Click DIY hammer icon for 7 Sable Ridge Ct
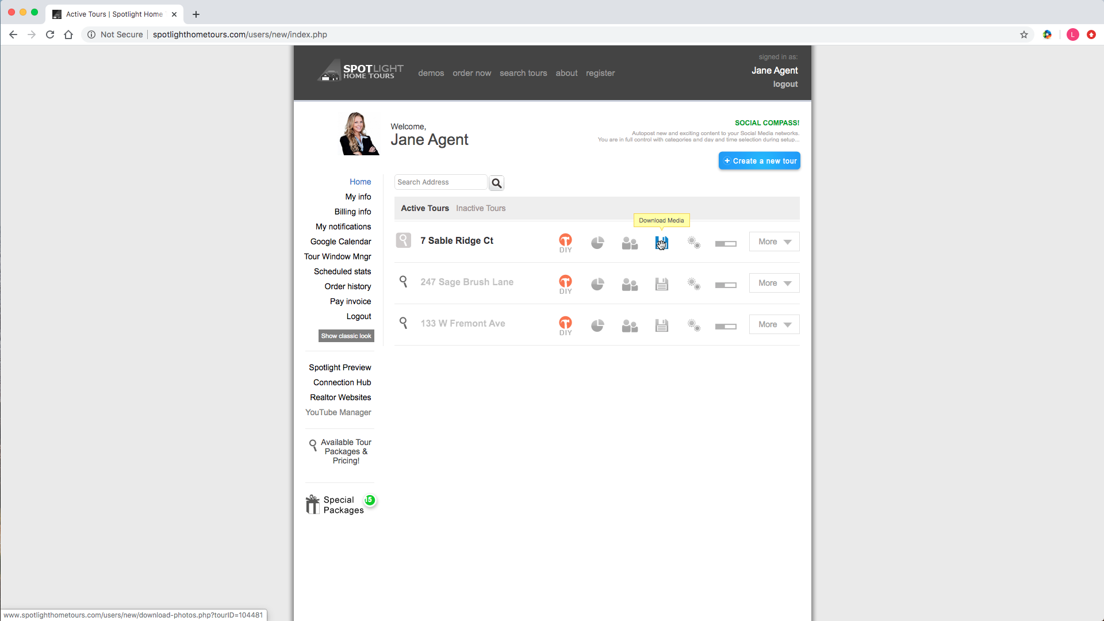Viewport: 1104px width, 621px height. [x=565, y=241]
